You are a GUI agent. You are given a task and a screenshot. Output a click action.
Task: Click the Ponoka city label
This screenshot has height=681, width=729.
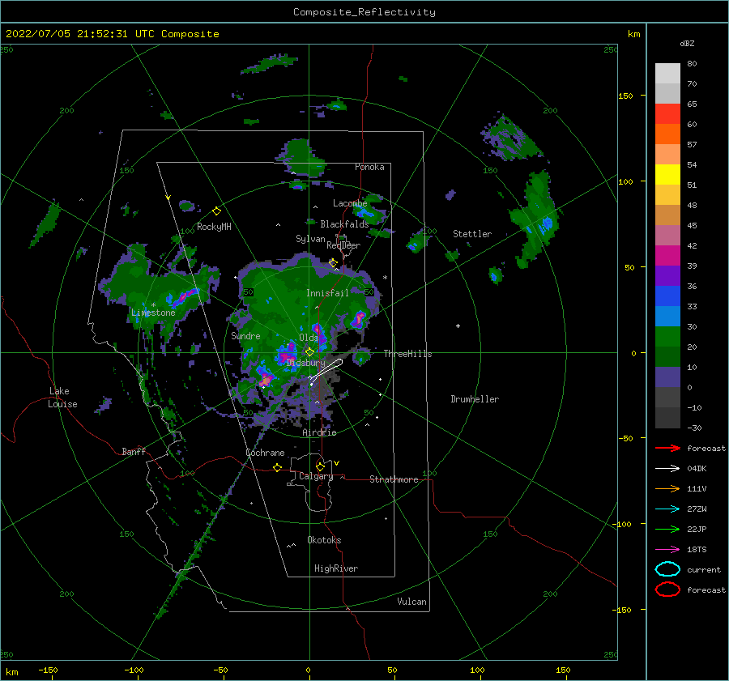[369, 167]
